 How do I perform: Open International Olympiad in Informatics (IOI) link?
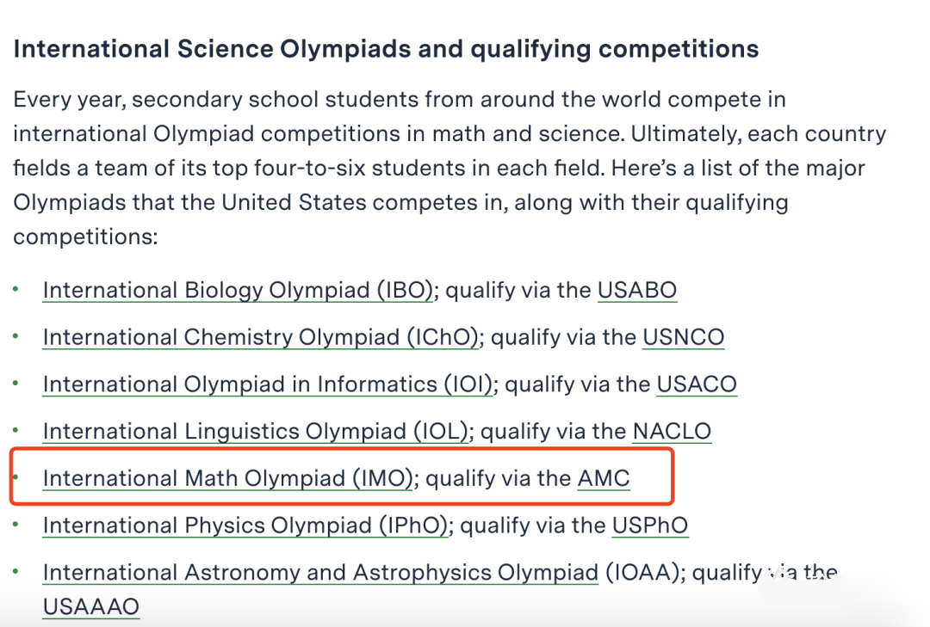(268, 384)
